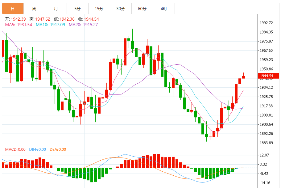Select the 日 daily chart tab

[x=13, y=8]
